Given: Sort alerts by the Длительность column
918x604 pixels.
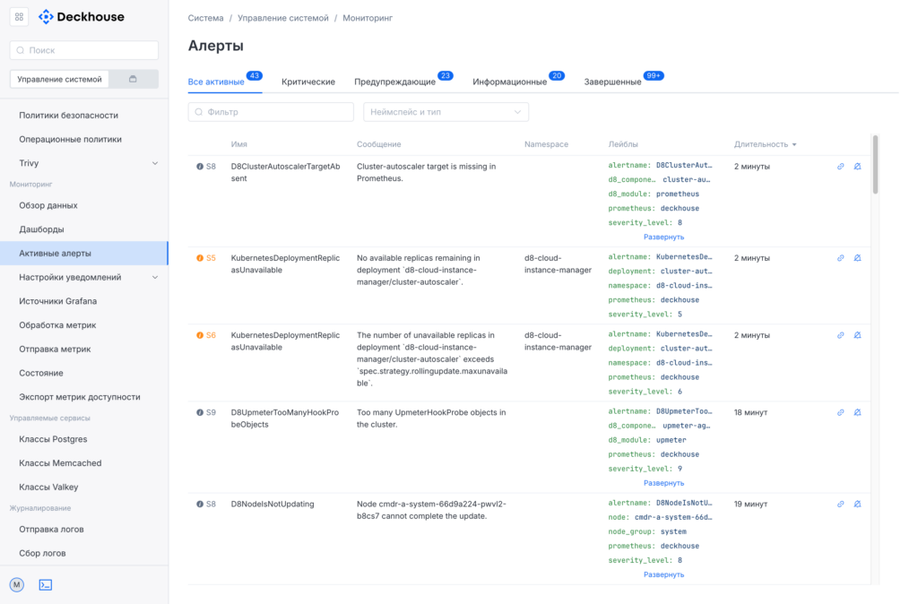Looking at the screenshot, I should click(x=765, y=144).
